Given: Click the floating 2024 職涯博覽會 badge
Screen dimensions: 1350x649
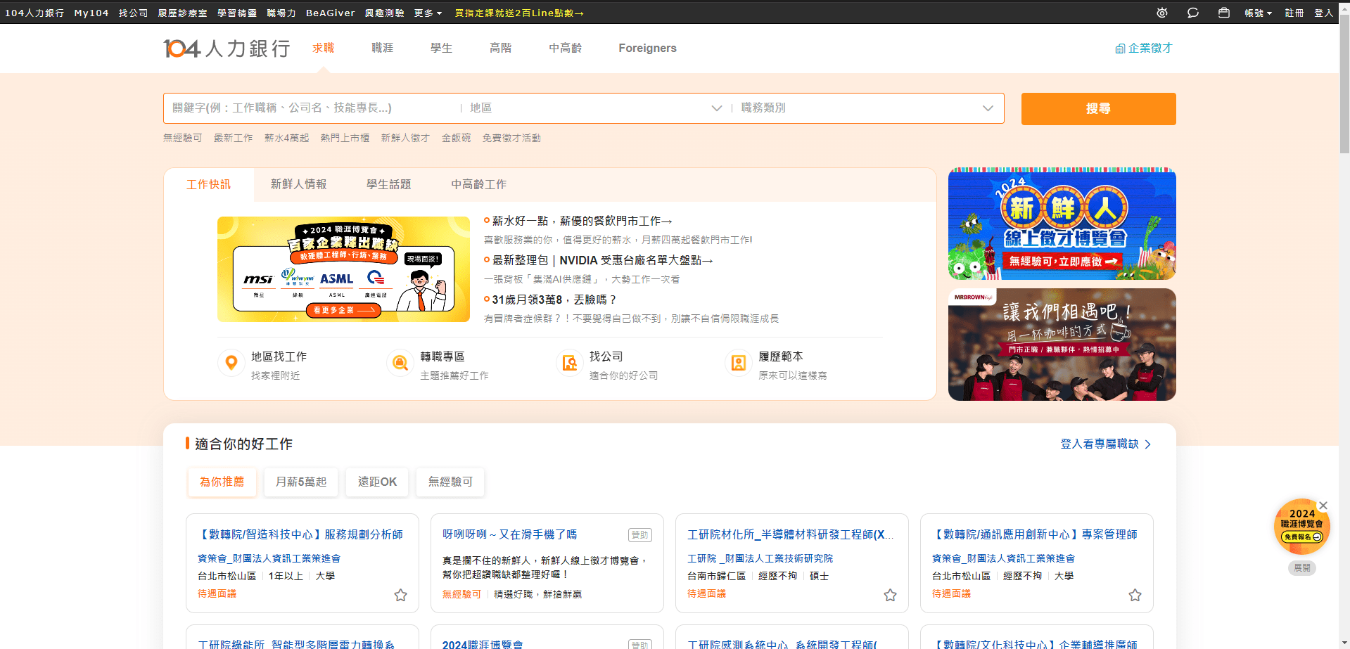Looking at the screenshot, I should [x=1301, y=527].
